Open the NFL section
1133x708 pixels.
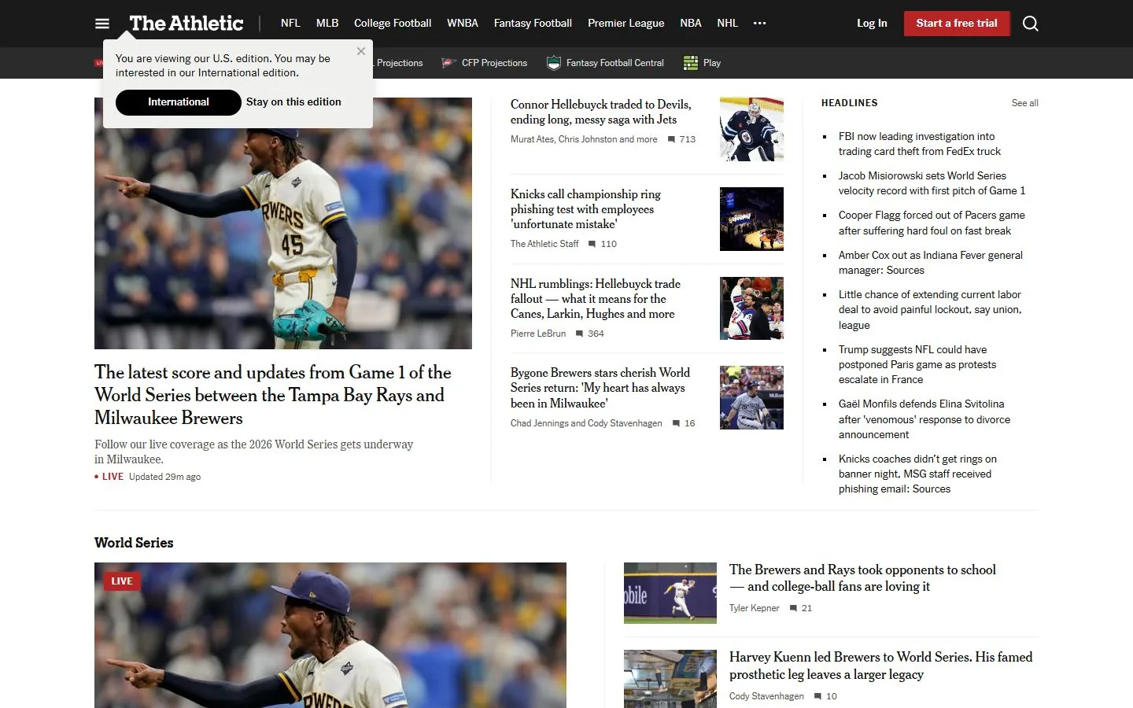[x=290, y=24]
